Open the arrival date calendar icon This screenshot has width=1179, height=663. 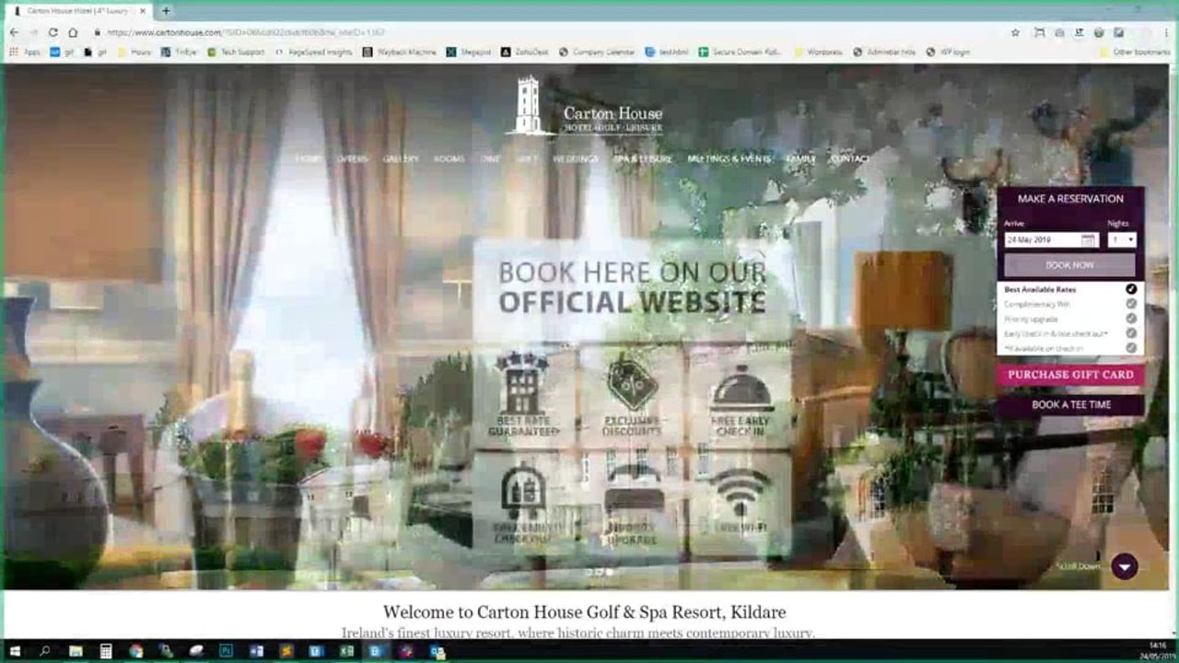click(x=1089, y=239)
